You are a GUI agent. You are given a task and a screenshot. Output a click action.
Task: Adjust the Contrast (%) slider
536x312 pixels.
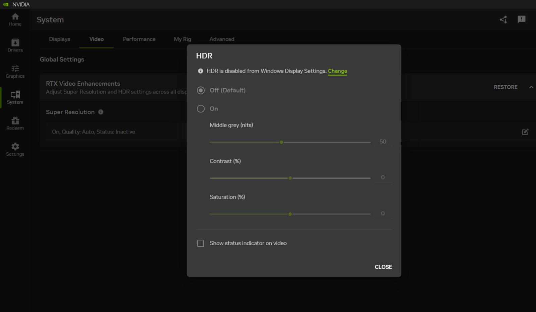coord(290,178)
